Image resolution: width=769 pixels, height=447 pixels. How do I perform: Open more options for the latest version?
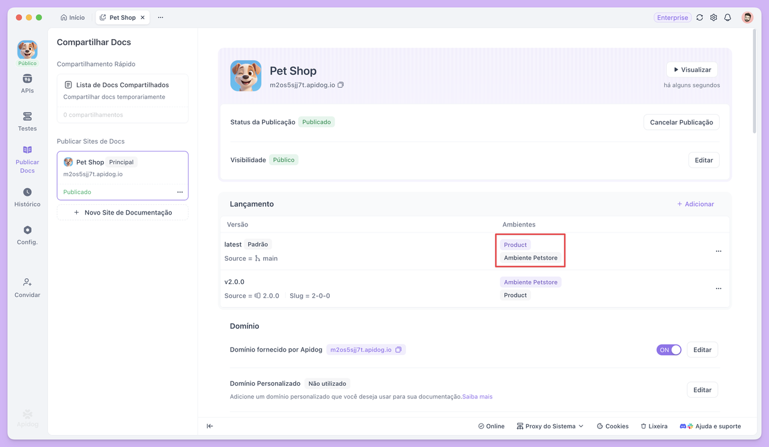(x=719, y=251)
